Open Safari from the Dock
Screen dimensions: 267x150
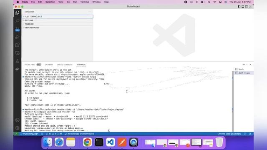coord(59,142)
